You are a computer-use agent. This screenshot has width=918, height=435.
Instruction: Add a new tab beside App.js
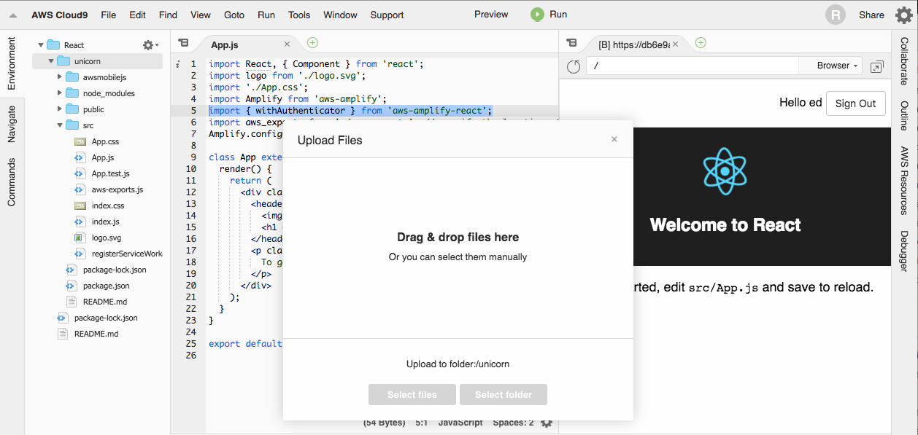[x=312, y=43]
